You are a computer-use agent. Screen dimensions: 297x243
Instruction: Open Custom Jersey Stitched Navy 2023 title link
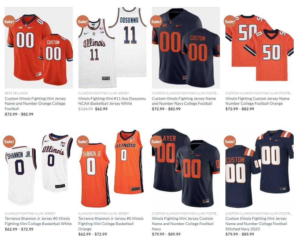256,224
